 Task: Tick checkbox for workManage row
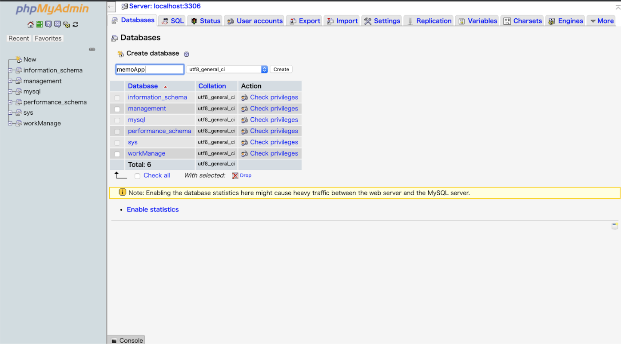click(x=117, y=154)
